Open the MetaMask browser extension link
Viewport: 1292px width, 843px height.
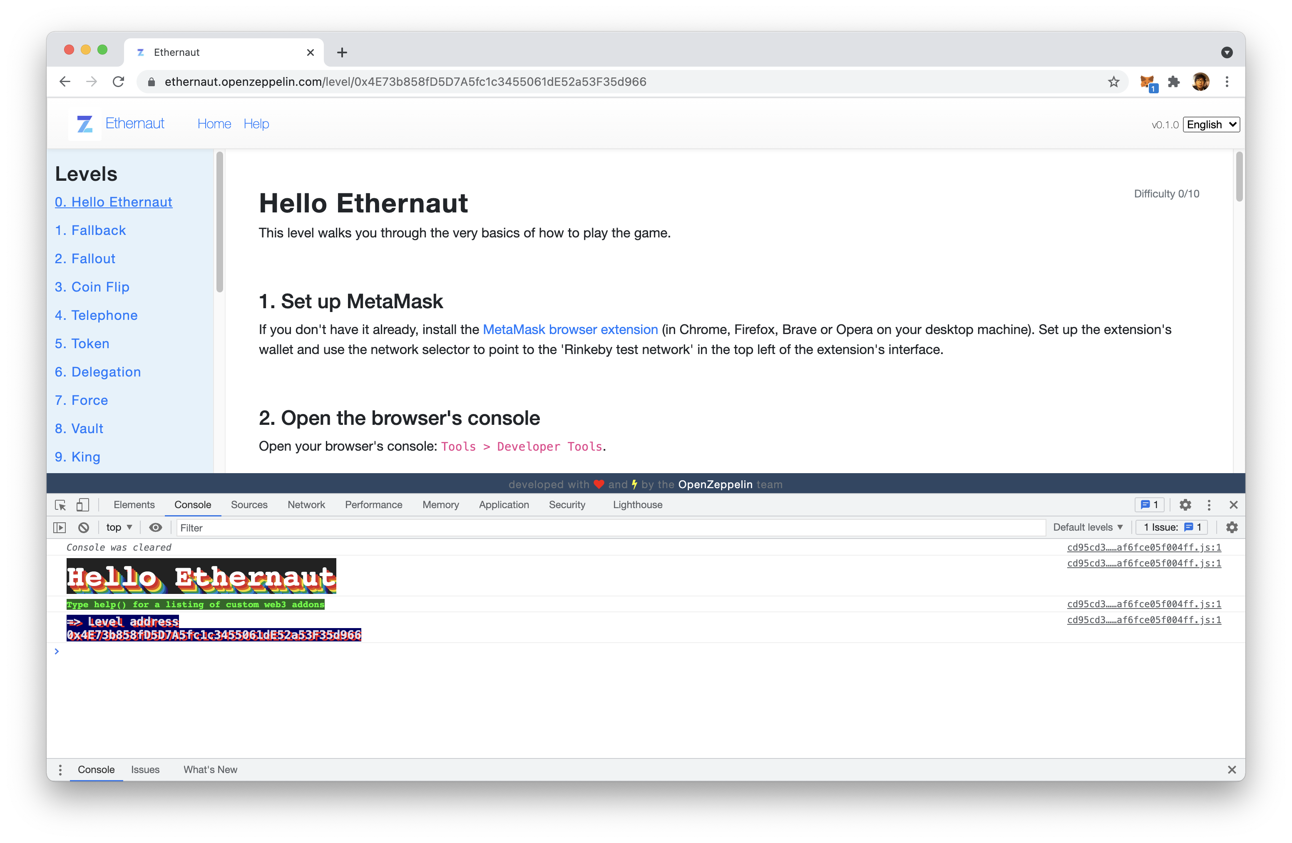click(570, 330)
